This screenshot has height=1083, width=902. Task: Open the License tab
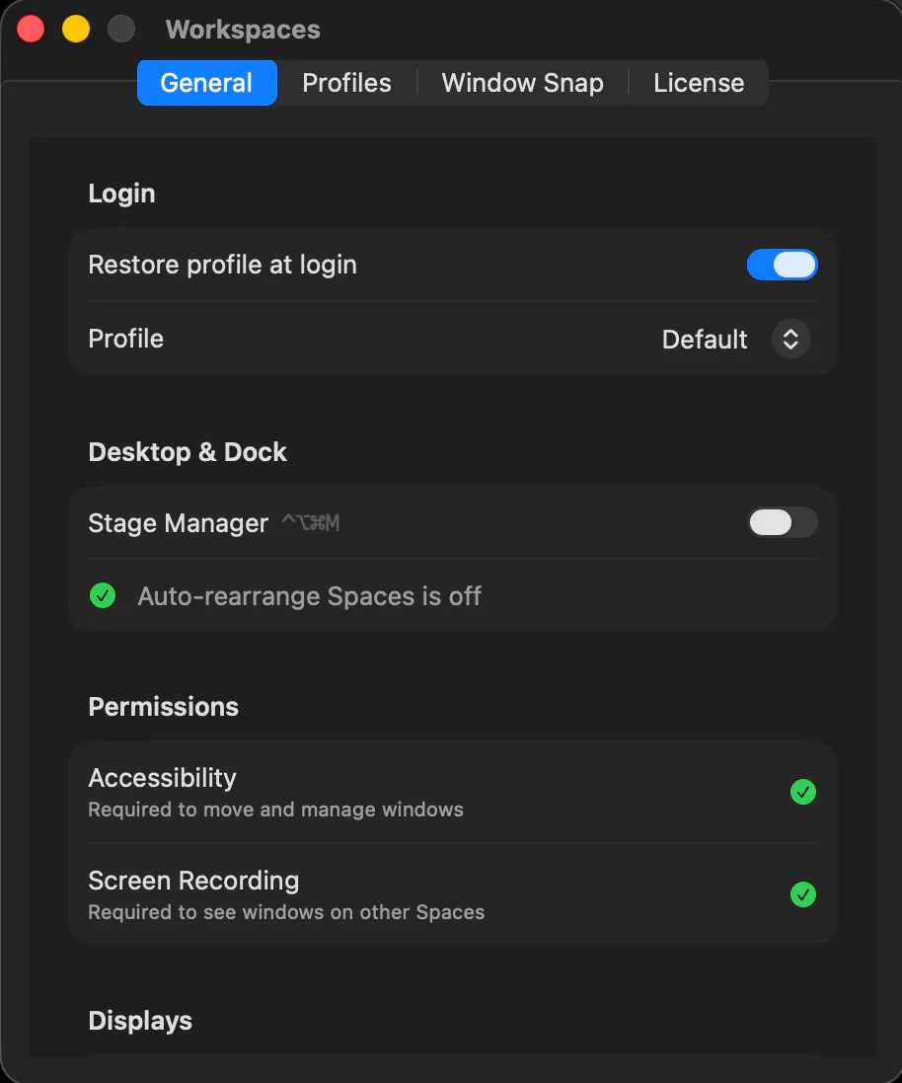[x=699, y=83]
